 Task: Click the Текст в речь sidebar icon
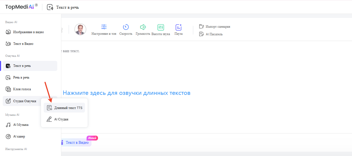click(8, 66)
